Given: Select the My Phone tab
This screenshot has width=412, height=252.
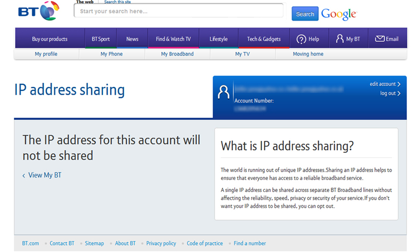Looking at the screenshot, I should pyautogui.click(x=112, y=54).
